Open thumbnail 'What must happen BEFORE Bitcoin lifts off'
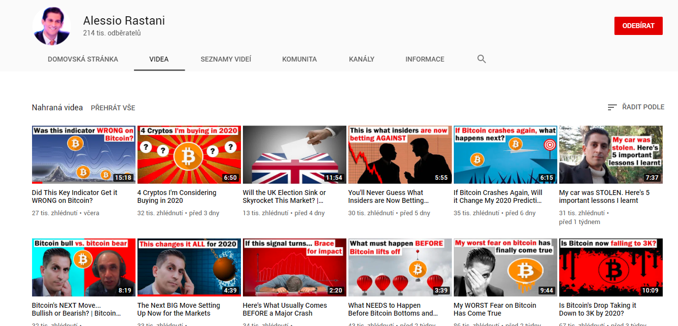Viewport: 678px width, 326px height. coord(400,267)
